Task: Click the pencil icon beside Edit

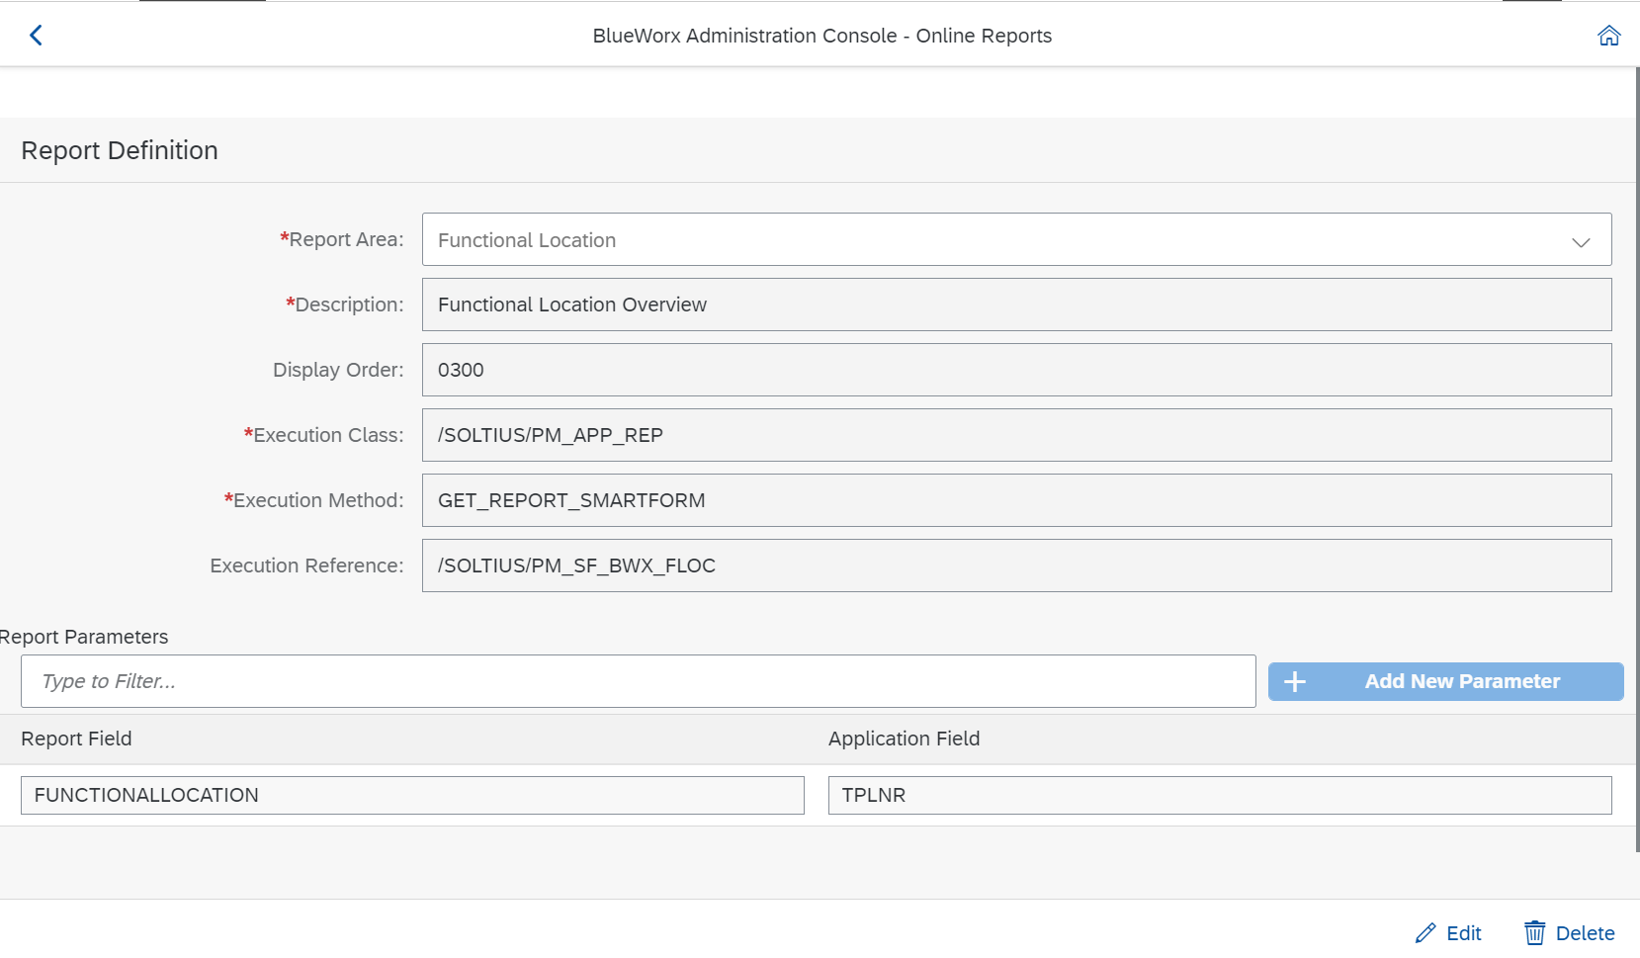Action: click(1425, 933)
